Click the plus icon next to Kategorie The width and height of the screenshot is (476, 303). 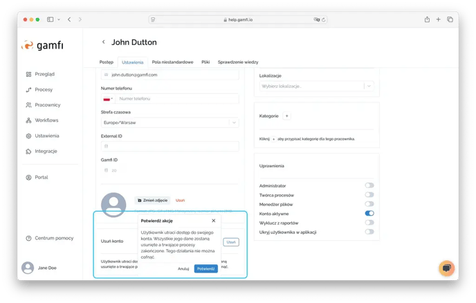(287, 116)
